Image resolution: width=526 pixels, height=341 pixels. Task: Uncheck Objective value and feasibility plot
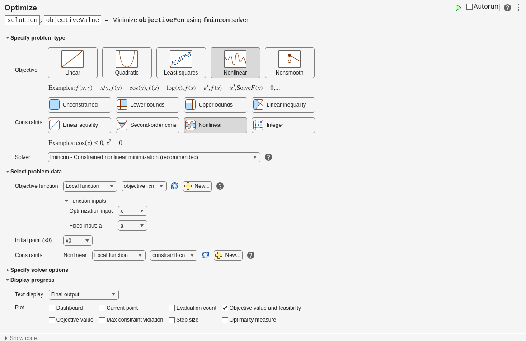coord(225,308)
